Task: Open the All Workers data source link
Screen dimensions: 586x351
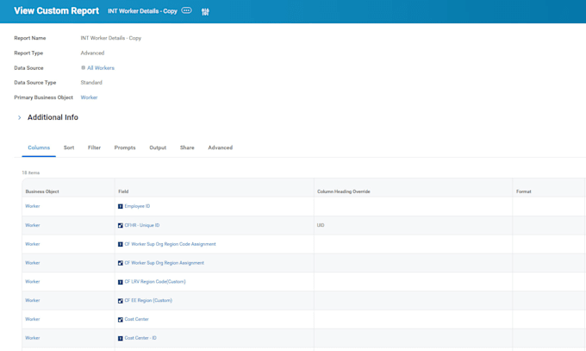Action: (101, 68)
